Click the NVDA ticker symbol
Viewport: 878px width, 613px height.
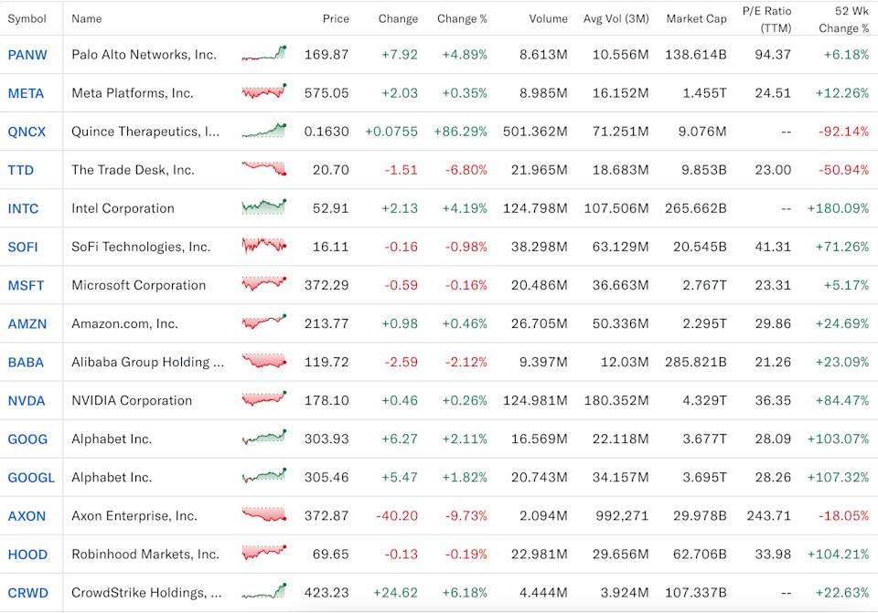(26, 400)
